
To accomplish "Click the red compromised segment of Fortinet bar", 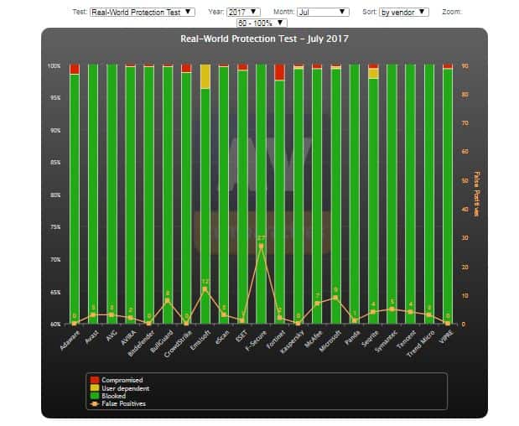I will 280,72.
